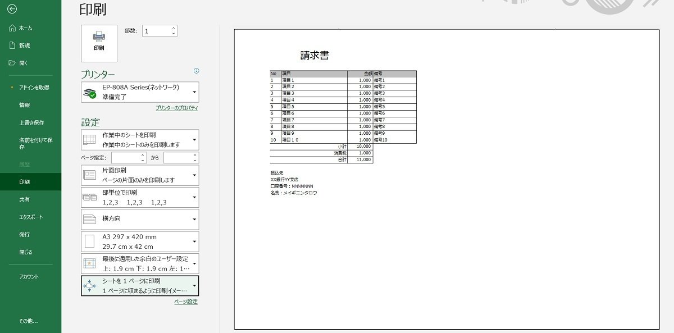
Task: Expand the scaling options dropdown
Action: point(194,285)
